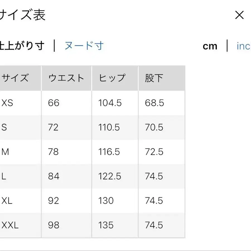Close the サイズ表 size chart modal
Screen dimensions: 251x251
[x=239, y=15]
